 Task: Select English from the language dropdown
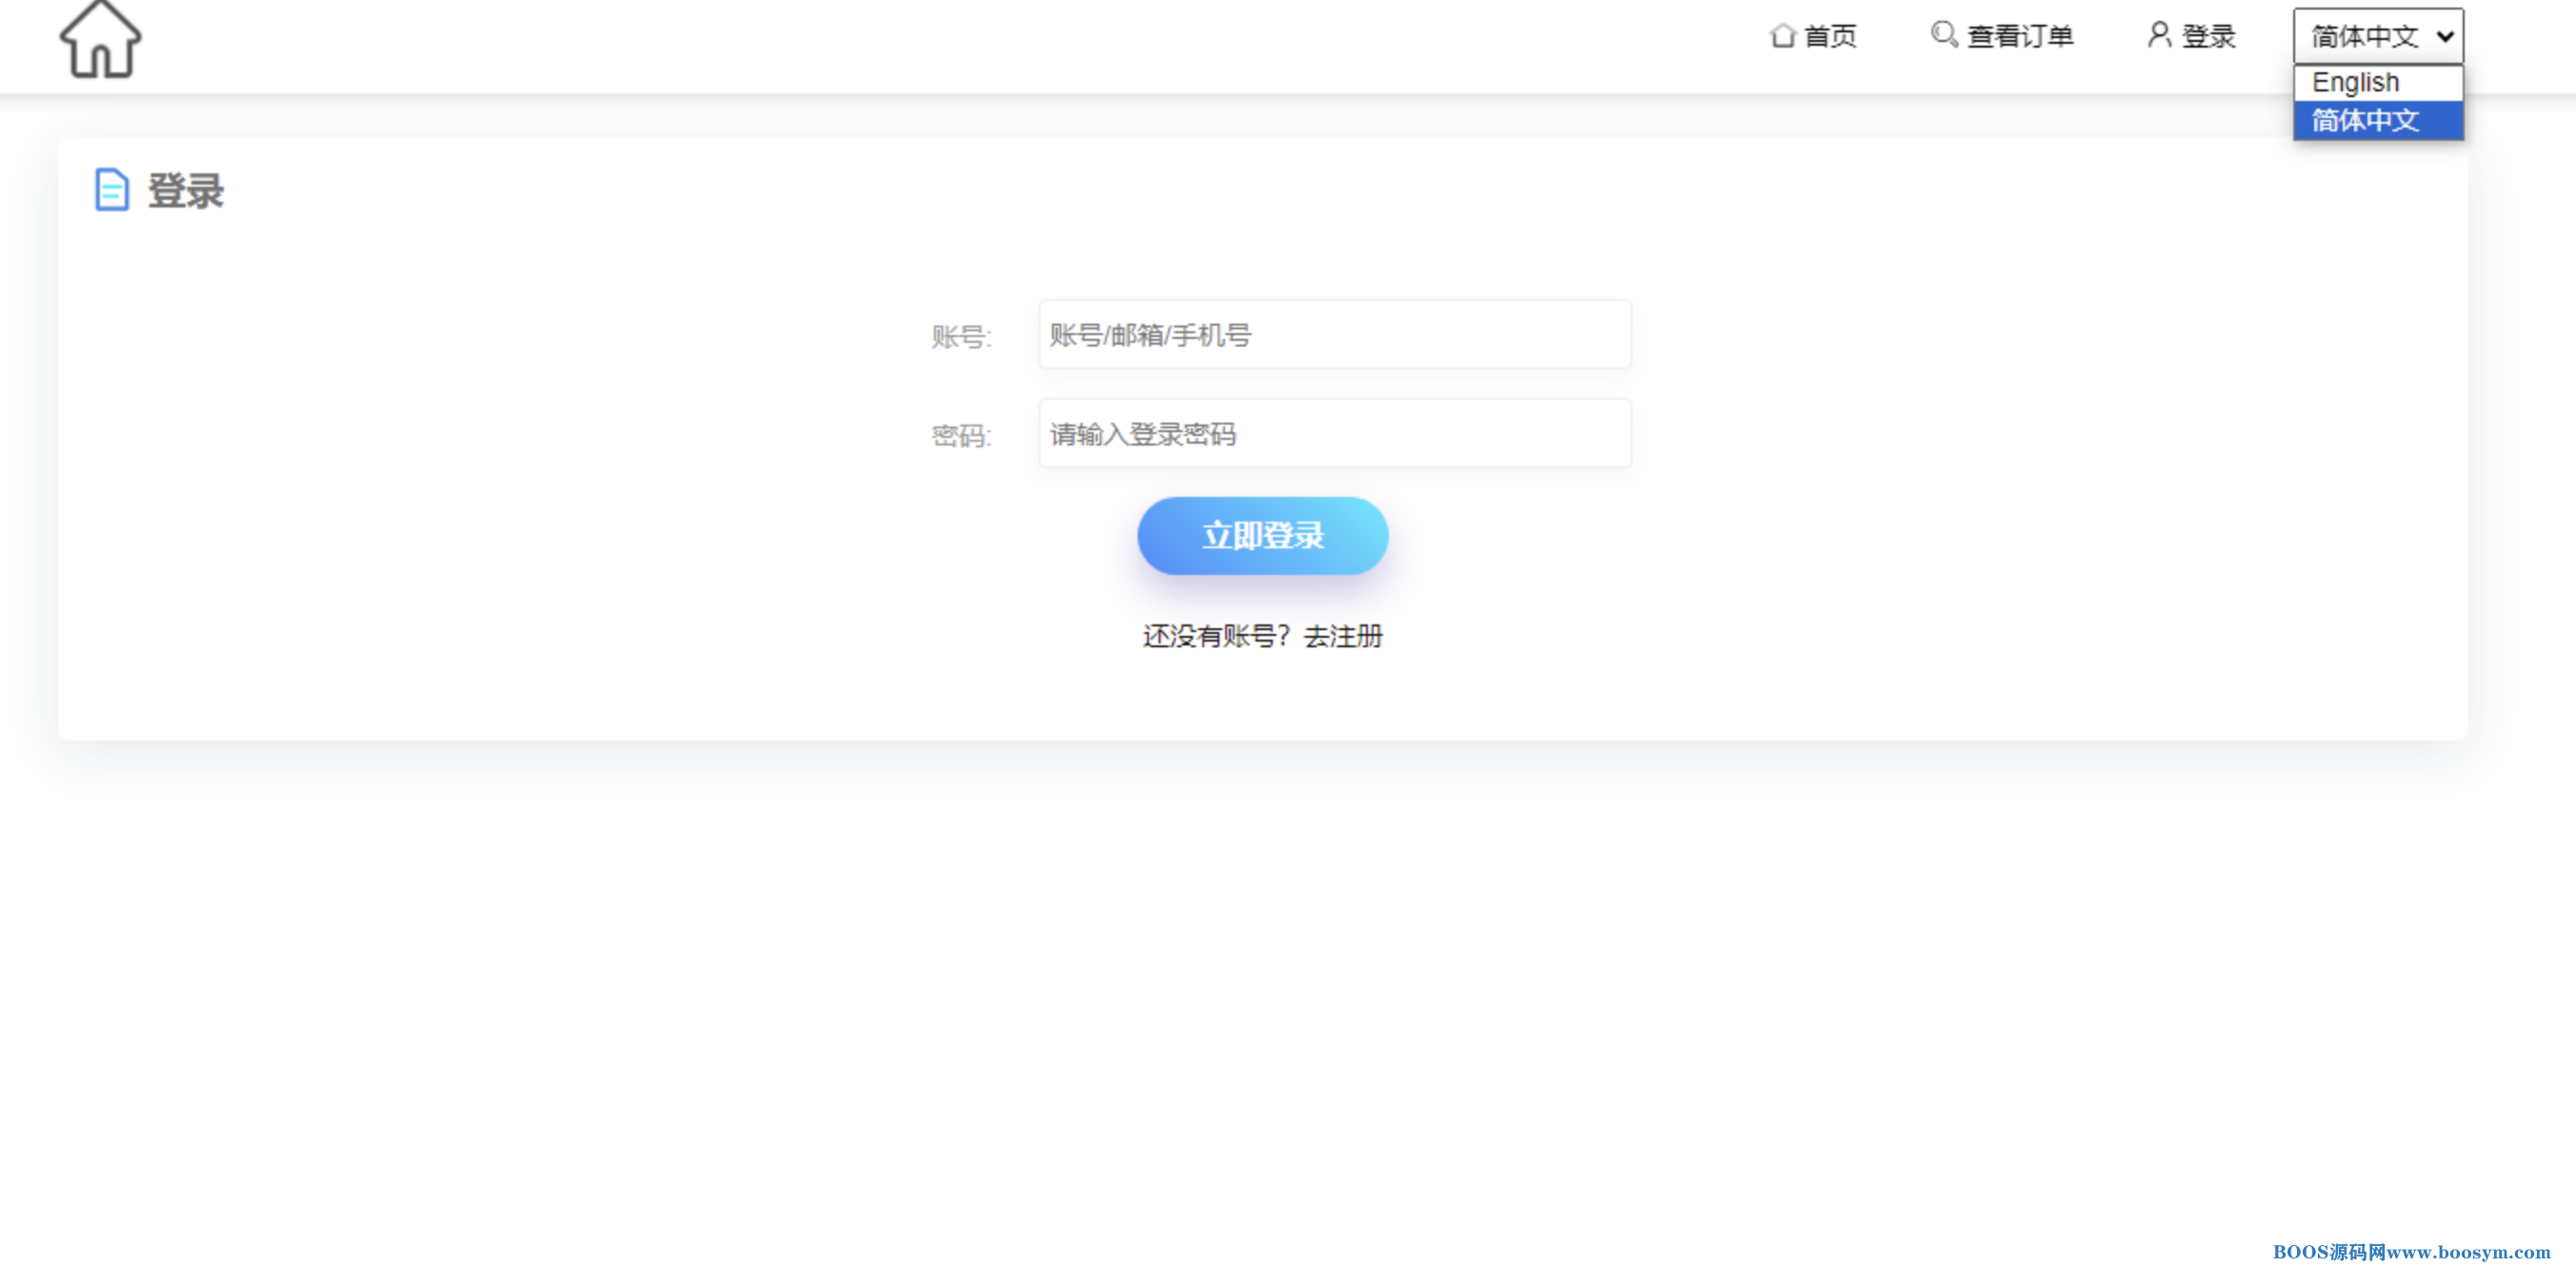2355,82
